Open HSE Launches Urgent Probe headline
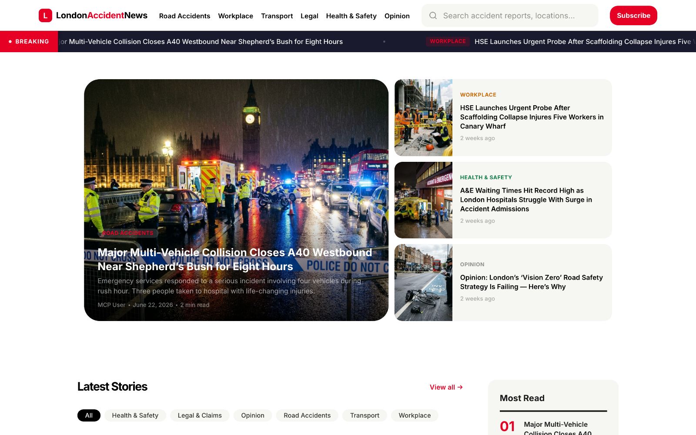The height and width of the screenshot is (435, 696). click(532, 117)
